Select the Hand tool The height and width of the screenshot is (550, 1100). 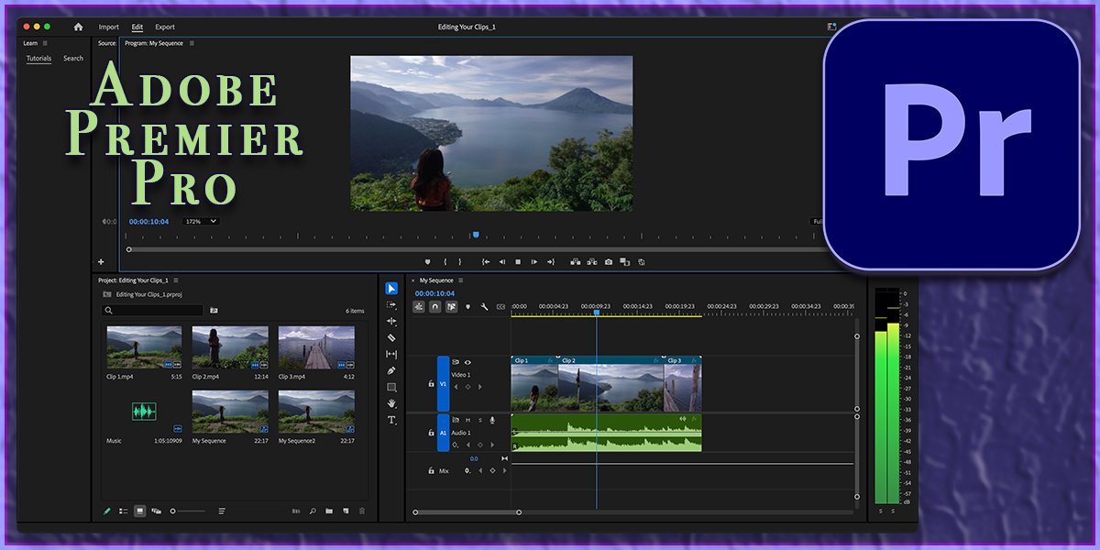(x=391, y=403)
